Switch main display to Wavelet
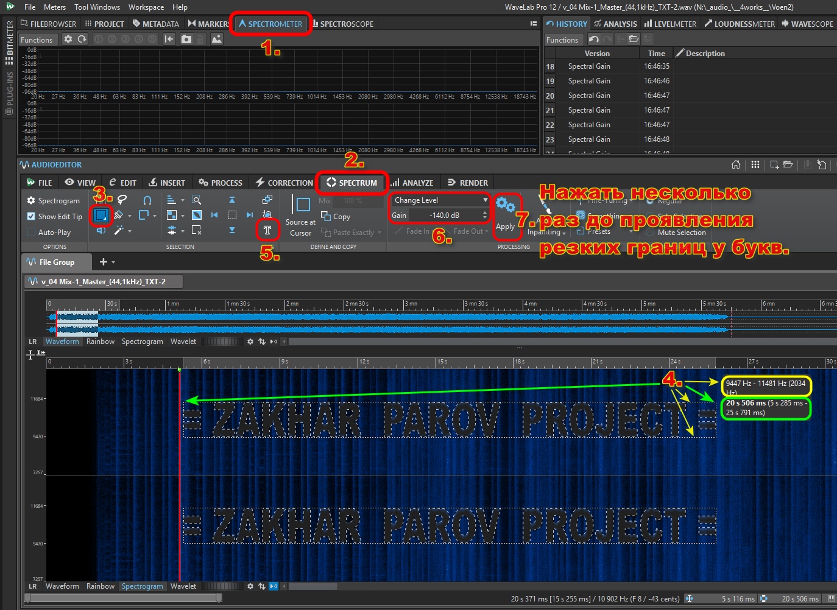This screenshot has width=837, height=610. (x=183, y=586)
